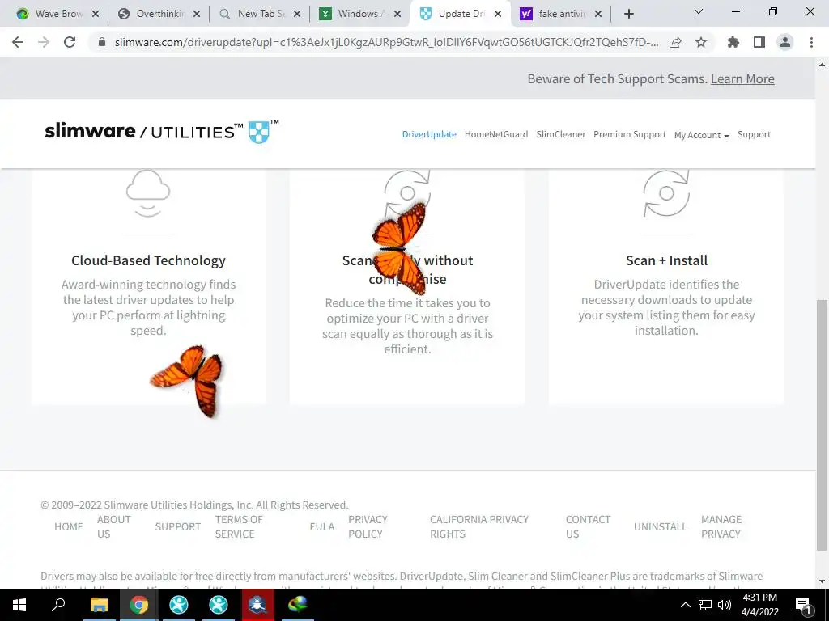The width and height of the screenshot is (829, 621).
Task: Open Premium Support navigation link
Action: coord(630,134)
